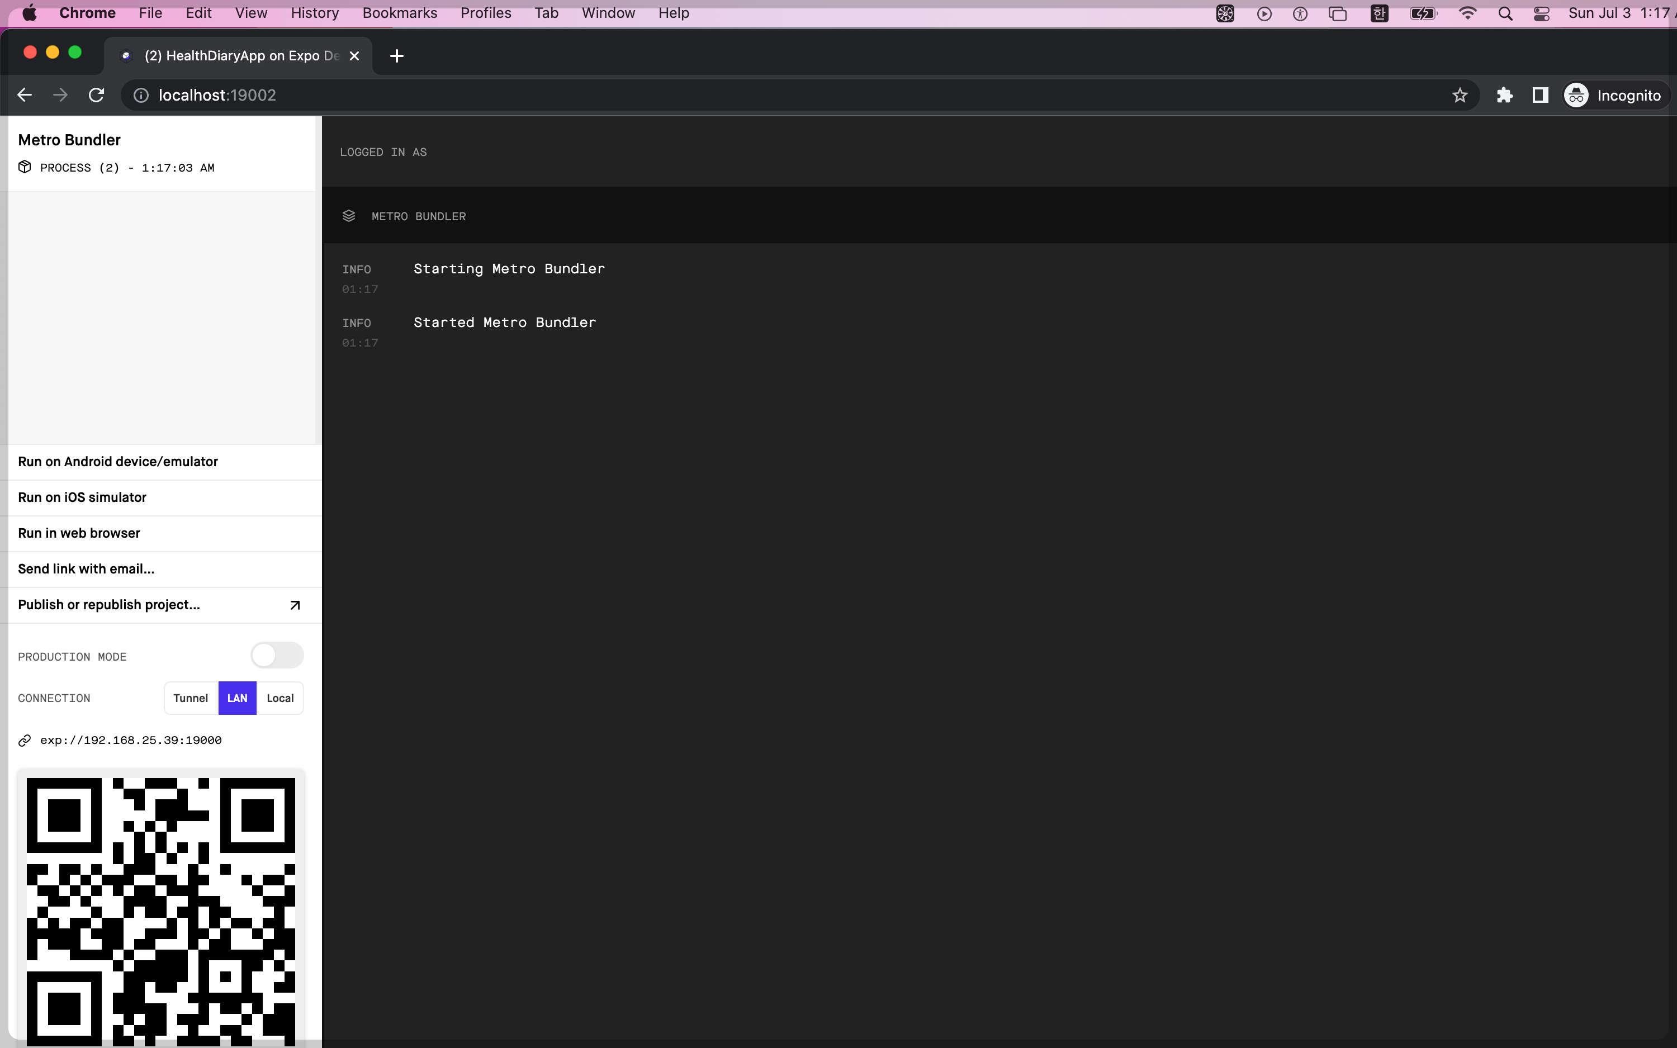The width and height of the screenshot is (1677, 1048).
Task: Open the History menu
Action: pyautogui.click(x=315, y=13)
